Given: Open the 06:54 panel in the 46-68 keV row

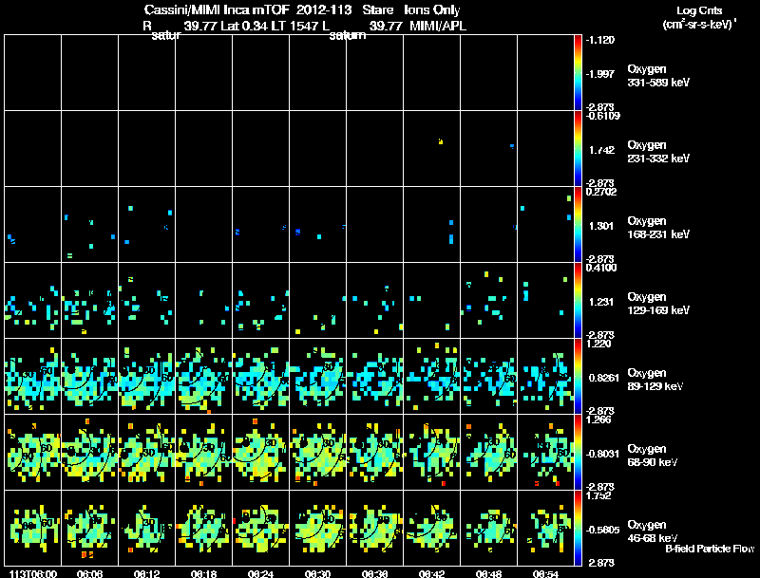Looking at the screenshot, I should (545, 528).
